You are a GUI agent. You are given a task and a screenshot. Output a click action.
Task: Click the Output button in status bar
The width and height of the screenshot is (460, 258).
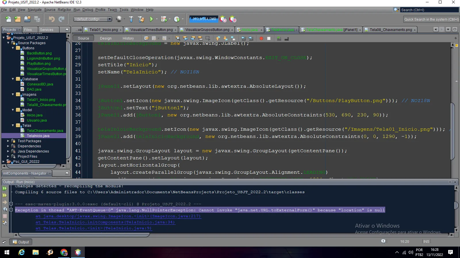[x=21, y=242]
